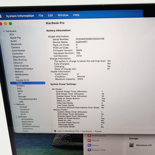
Task: Select Bluetooth in the hardware list
Action: click(x=16, y=44)
